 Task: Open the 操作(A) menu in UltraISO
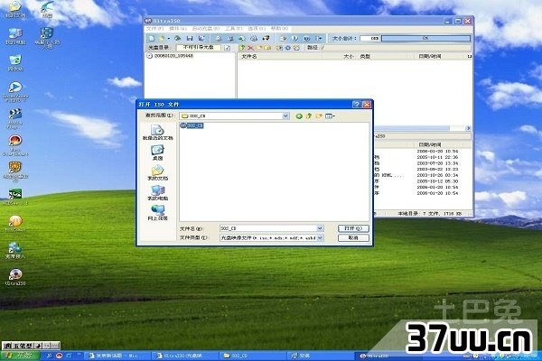[178, 28]
